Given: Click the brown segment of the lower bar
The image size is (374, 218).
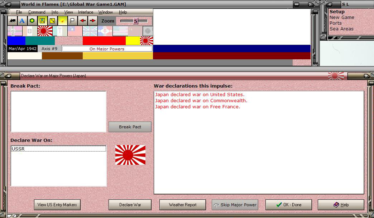Looking at the screenshot, I should 62,56.
